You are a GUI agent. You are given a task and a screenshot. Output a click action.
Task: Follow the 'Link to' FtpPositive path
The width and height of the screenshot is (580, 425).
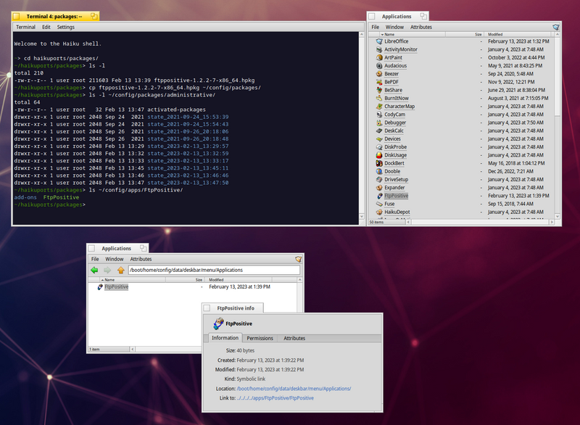[x=275, y=398]
